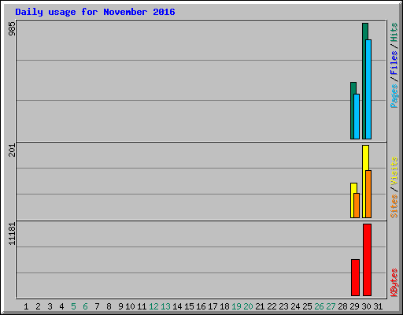Viewport: 403px width, 315px height.
Task: Click day 31 on the x-axis
Action: (378, 306)
